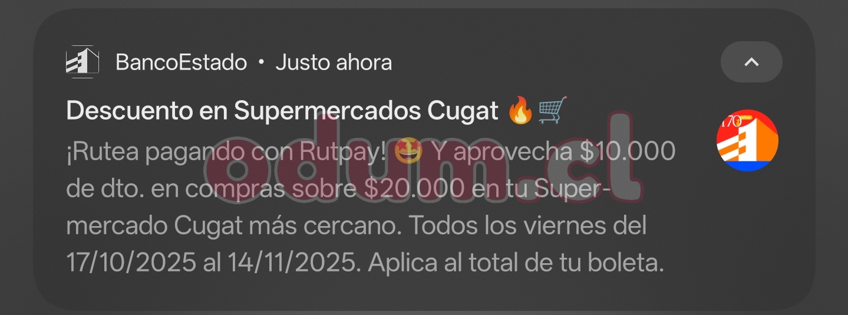Image resolution: width=848 pixels, height=315 pixels.
Task: Open the "Descuento en Supermercados Cugat" title
Action: 282,111
